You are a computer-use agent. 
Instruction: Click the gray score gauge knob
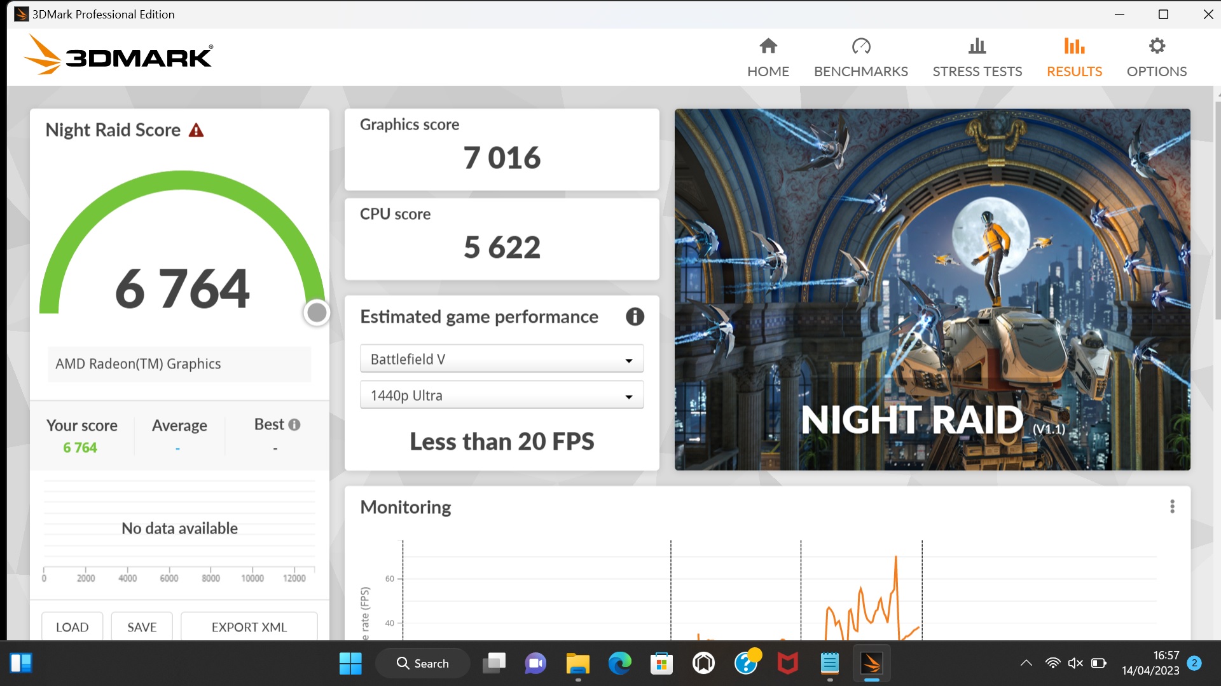pos(317,313)
